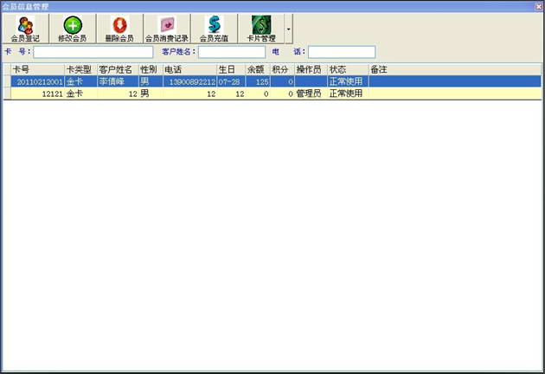Select card number 12121 cell
Screen dimensions: 545x374
37,93
